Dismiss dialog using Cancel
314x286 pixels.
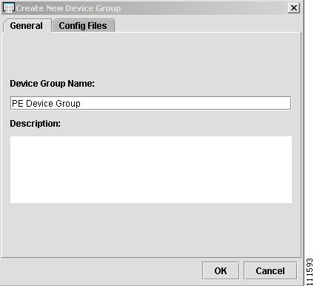[270, 270]
